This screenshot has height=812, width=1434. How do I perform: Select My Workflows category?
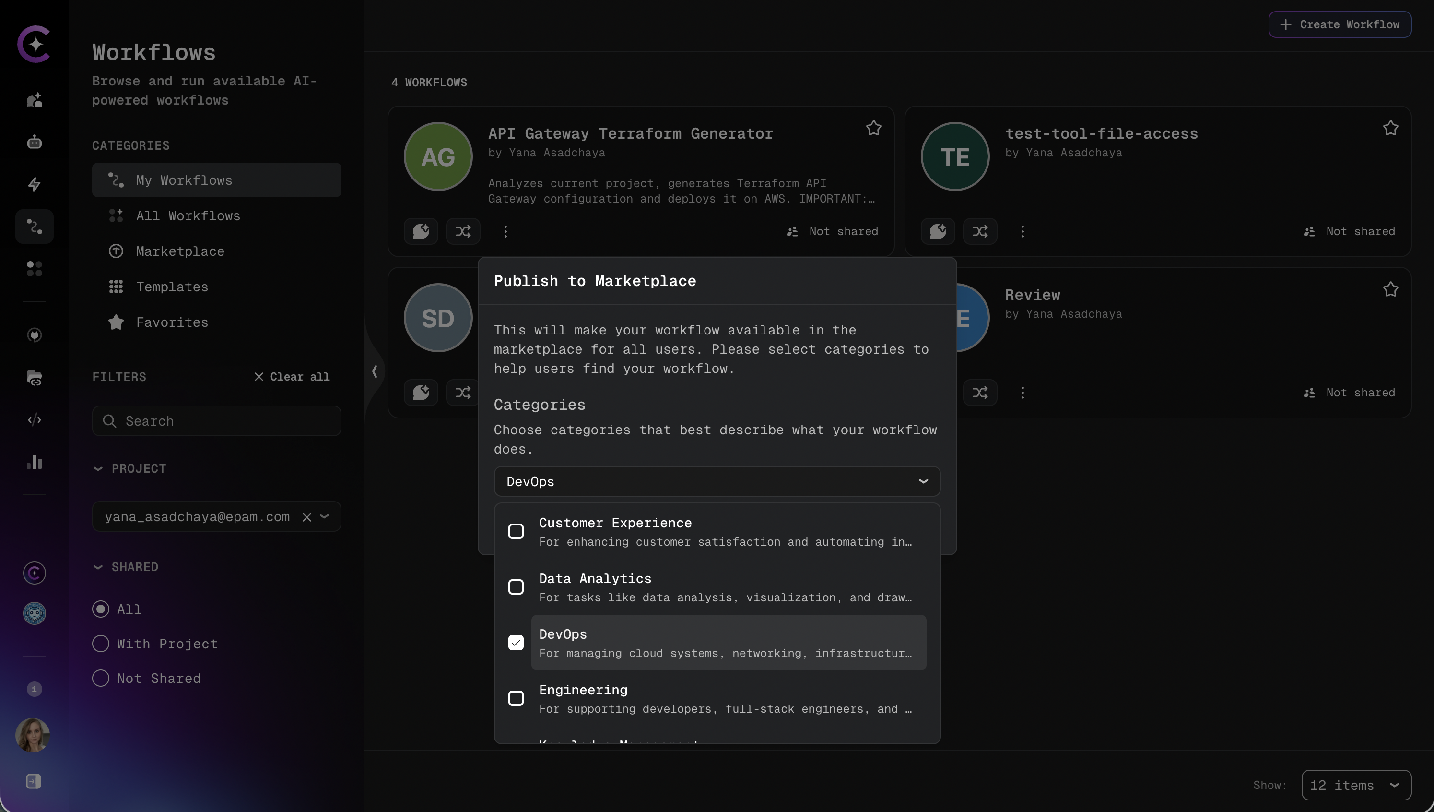216,180
